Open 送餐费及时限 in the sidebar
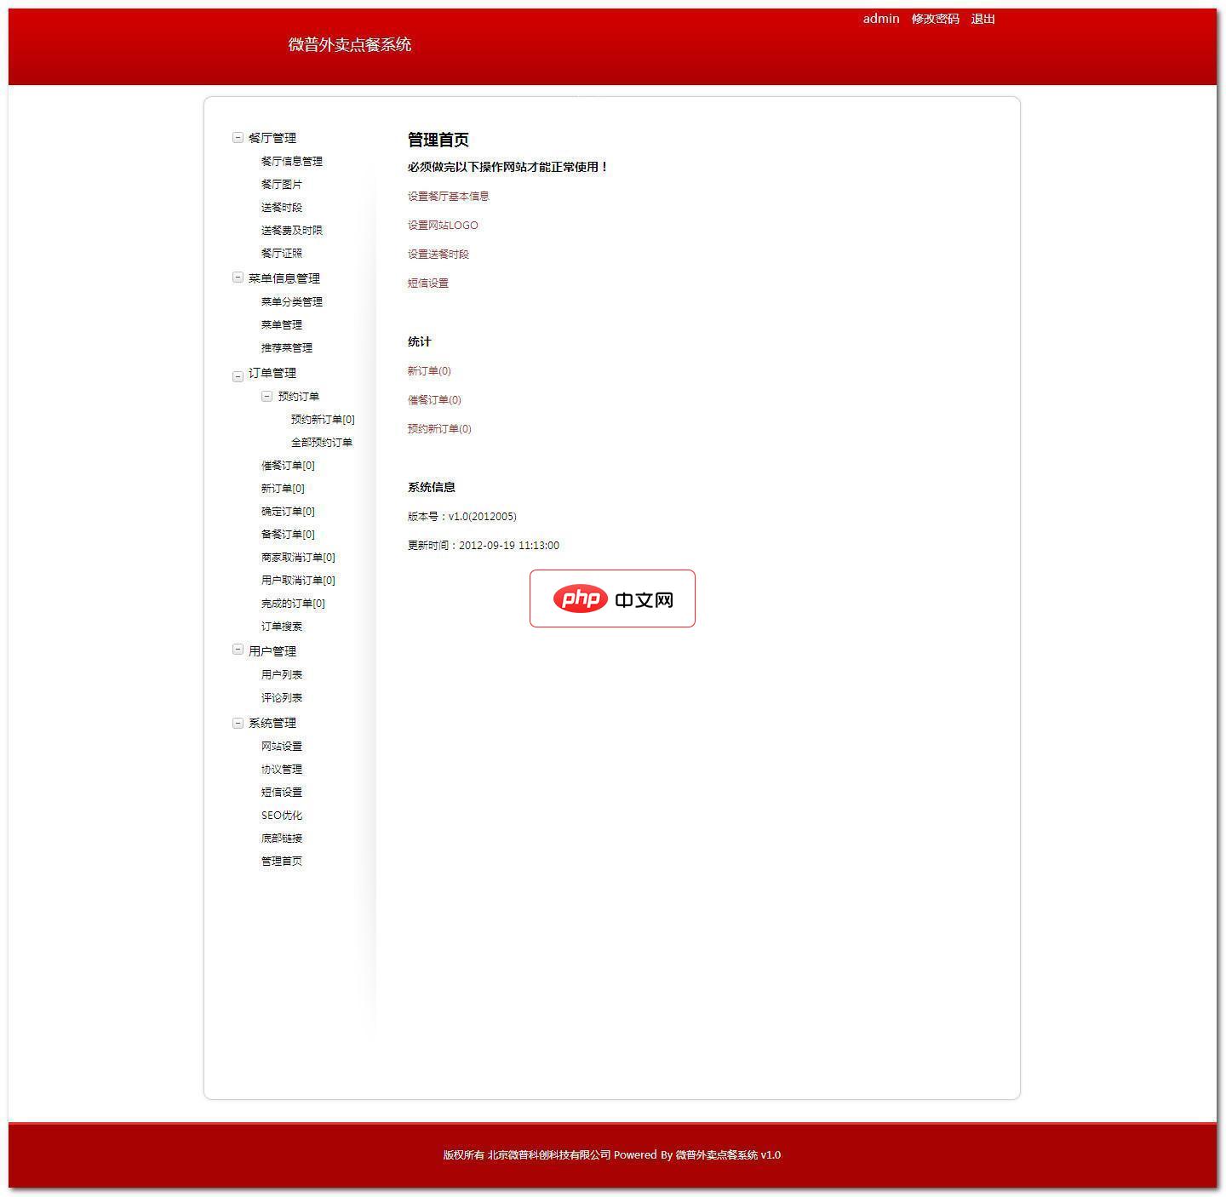Image resolution: width=1226 pixels, height=1197 pixels. pyautogui.click(x=291, y=230)
